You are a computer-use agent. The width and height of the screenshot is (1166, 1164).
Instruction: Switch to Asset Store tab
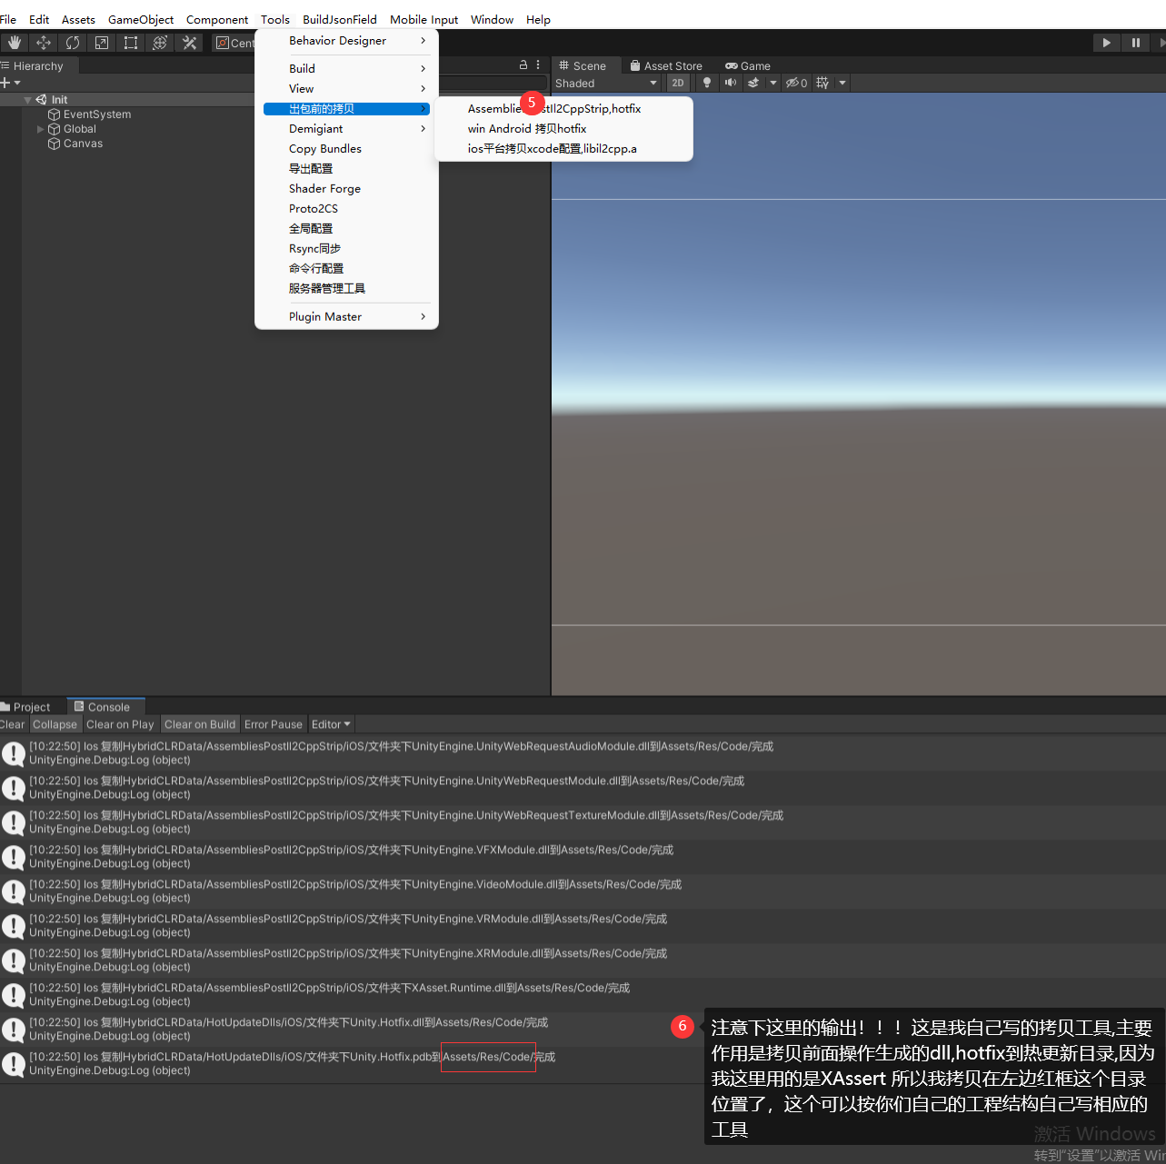point(666,65)
